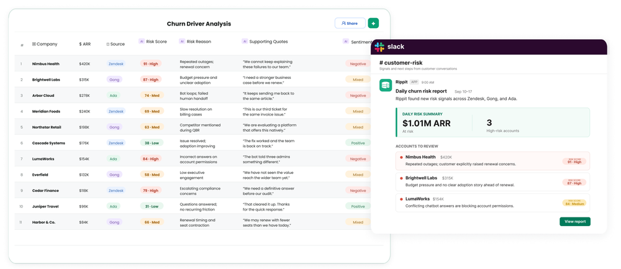Select Northstar Retail company cell

(47, 127)
